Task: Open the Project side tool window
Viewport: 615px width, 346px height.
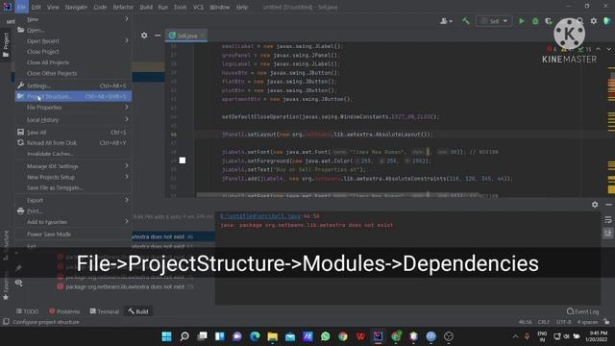Action: [6, 45]
